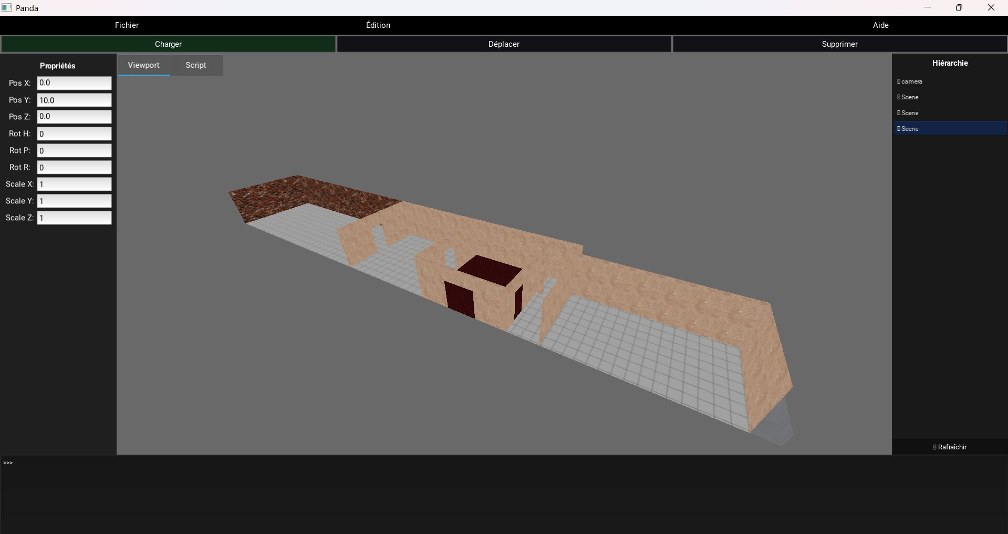Focus the Rot P input field
Viewport: 1008px width, 534px height.
pos(74,150)
